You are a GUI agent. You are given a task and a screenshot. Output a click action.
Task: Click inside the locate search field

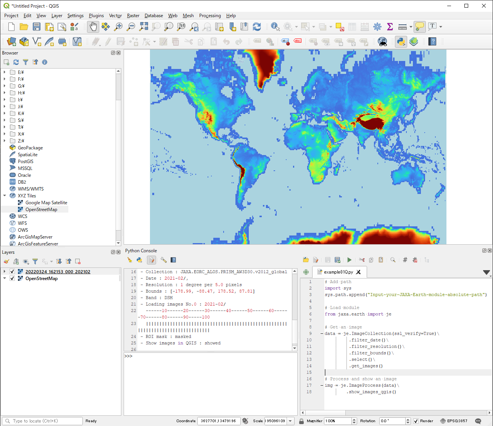(42, 421)
